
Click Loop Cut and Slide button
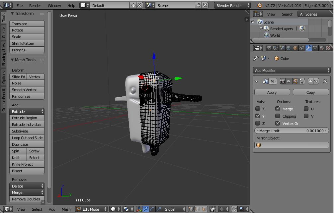[x=27, y=138]
